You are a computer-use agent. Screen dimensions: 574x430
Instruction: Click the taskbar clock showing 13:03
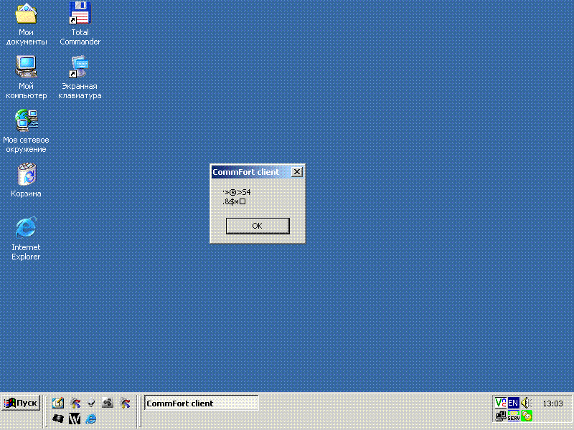[552, 403]
